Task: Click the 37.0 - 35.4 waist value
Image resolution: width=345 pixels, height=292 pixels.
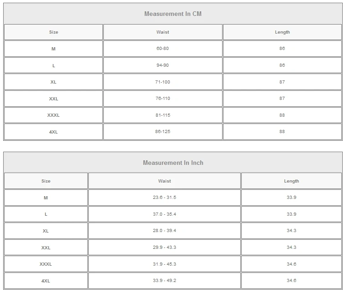Action: [164, 214]
